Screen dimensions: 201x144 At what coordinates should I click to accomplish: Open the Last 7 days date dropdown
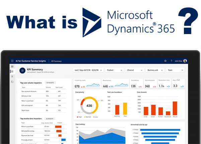(x=88, y=70)
